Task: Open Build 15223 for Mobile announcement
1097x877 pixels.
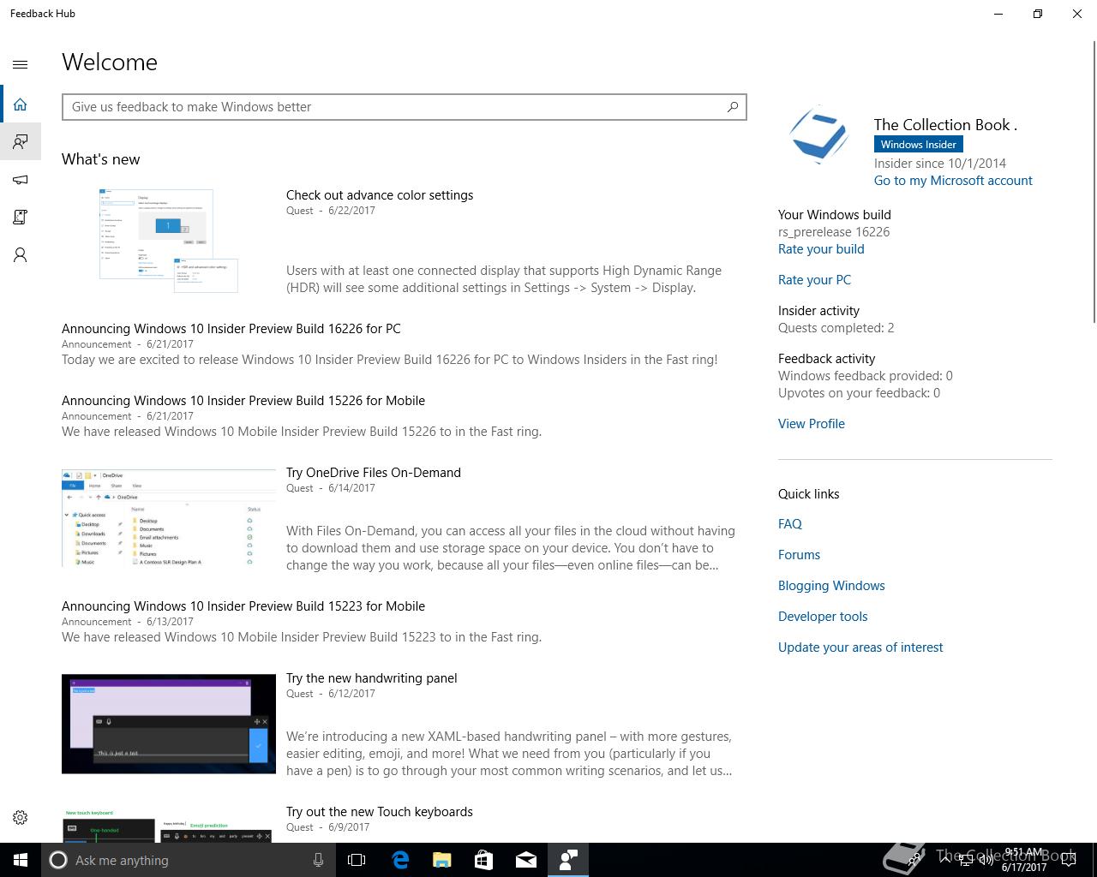Action: (243, 606)
